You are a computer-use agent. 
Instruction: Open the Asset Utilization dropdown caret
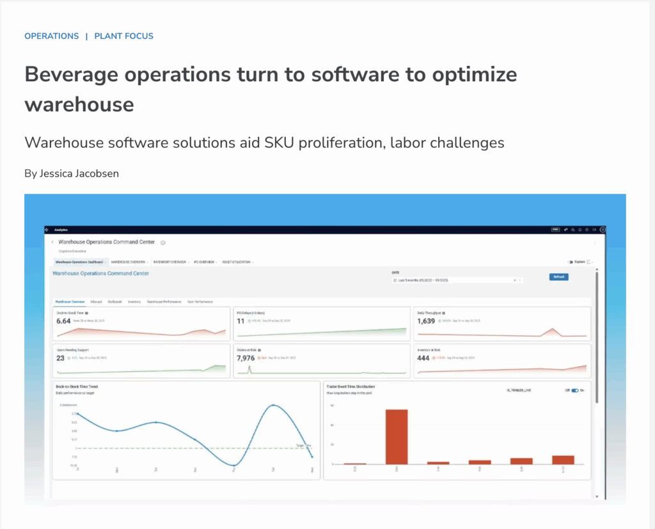pyautogui.click(x=252, y=262)
